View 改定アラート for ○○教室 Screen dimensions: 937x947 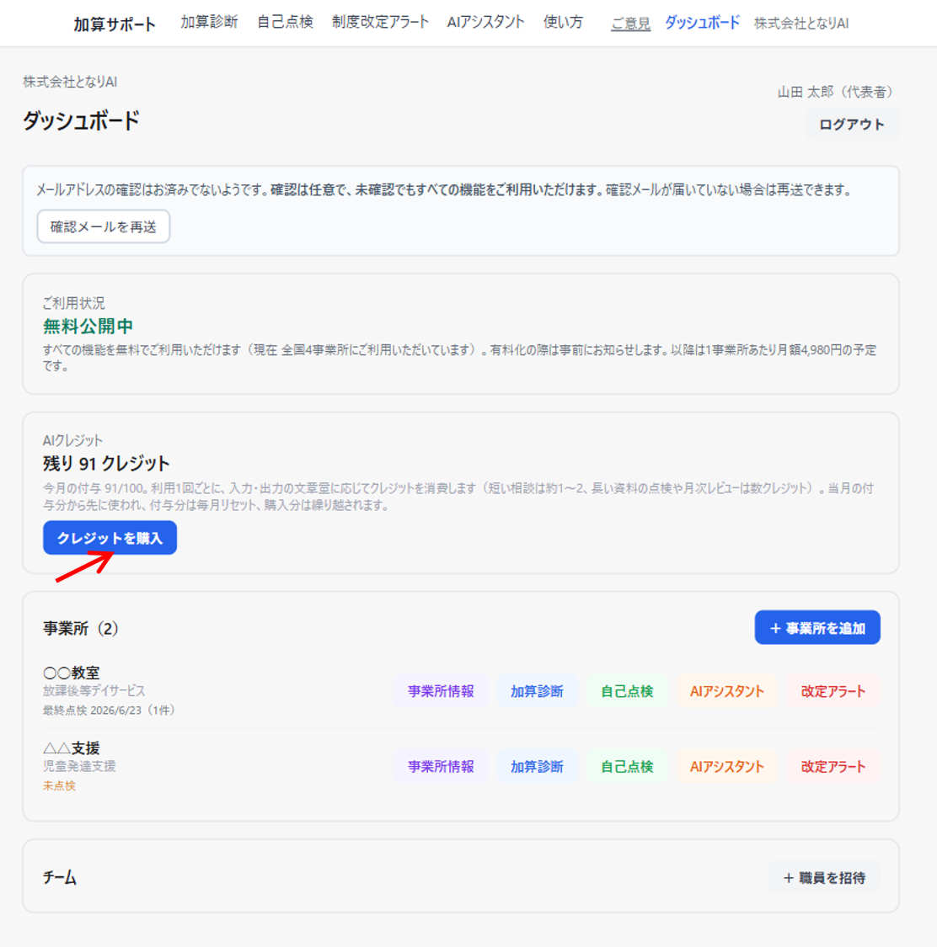[x=833, y=692]
